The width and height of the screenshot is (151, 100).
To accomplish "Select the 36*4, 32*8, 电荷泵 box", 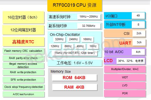I will pos(131,61).
